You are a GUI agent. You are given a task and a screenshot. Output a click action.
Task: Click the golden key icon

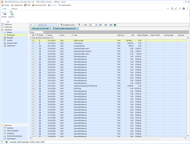point(187,8)
